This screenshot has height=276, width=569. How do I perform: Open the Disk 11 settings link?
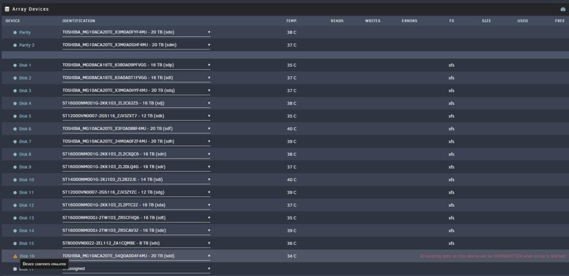pos(27,193)
